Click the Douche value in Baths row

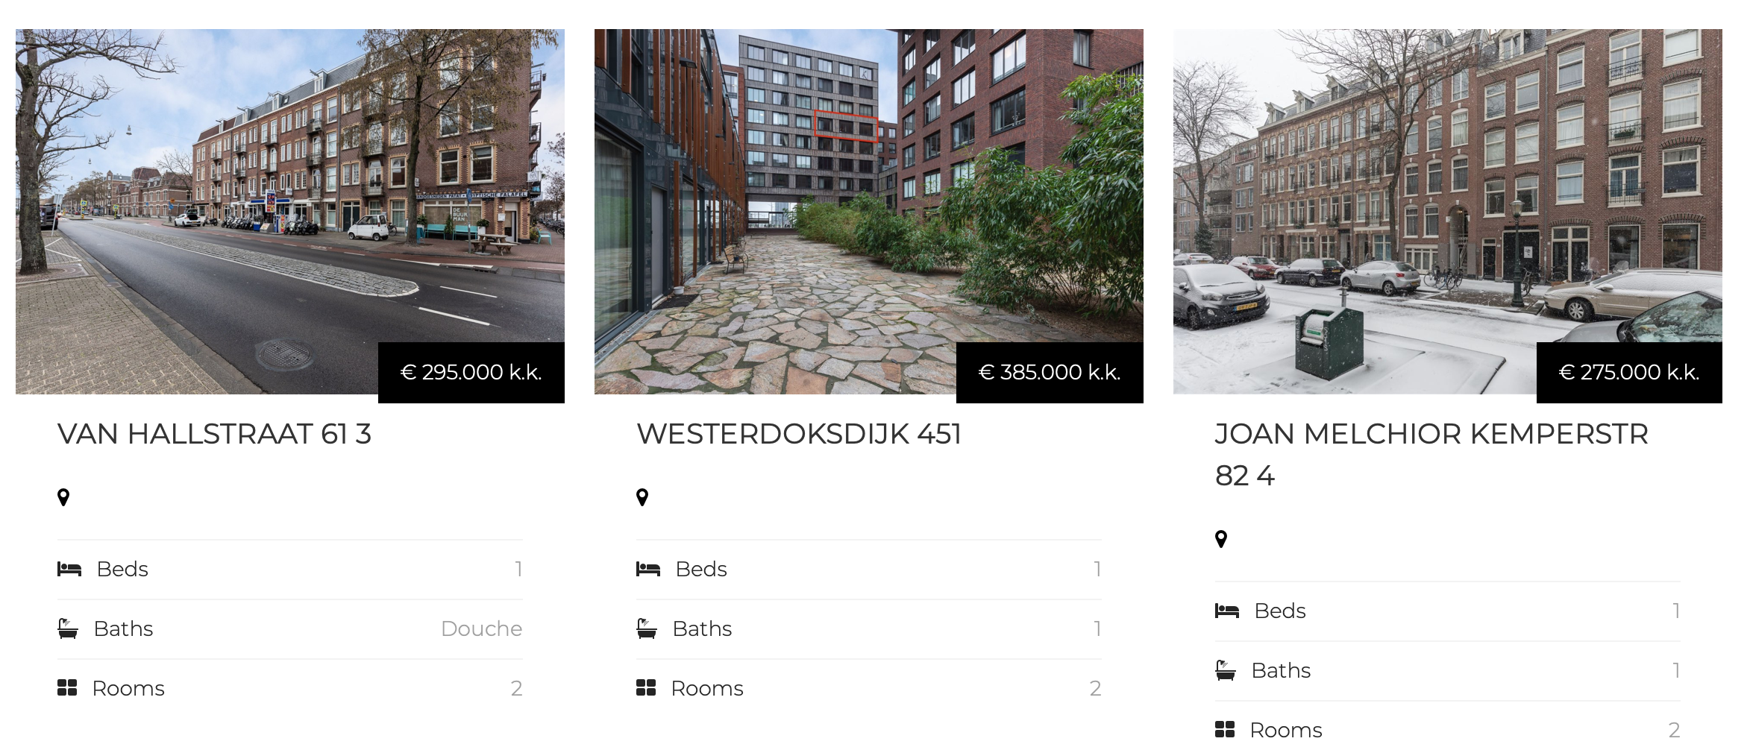point(482,628)
